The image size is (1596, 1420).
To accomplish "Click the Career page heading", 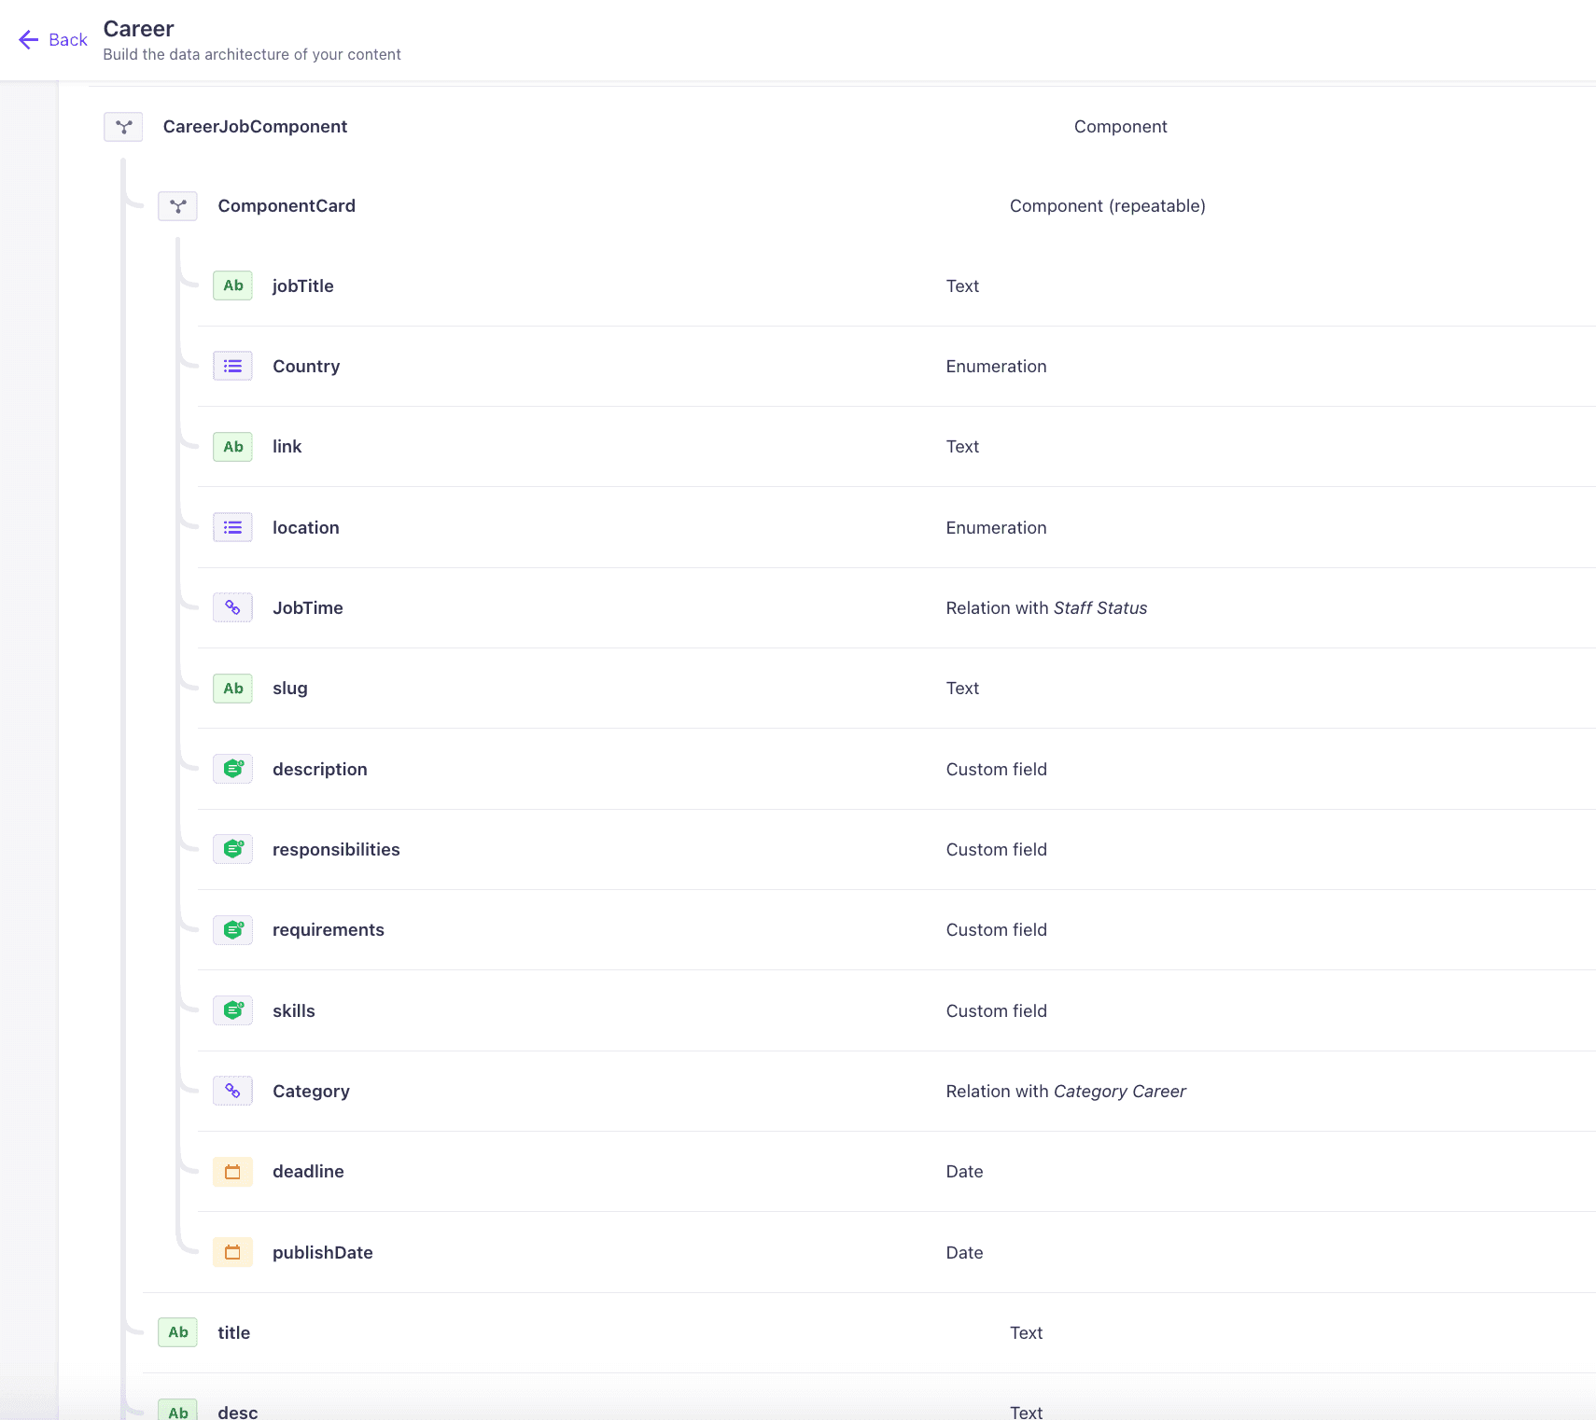I will [x=139, y=29].
